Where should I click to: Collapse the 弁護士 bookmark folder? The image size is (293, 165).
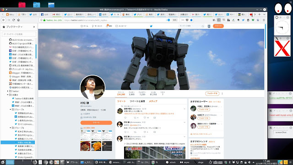[8, 95]
